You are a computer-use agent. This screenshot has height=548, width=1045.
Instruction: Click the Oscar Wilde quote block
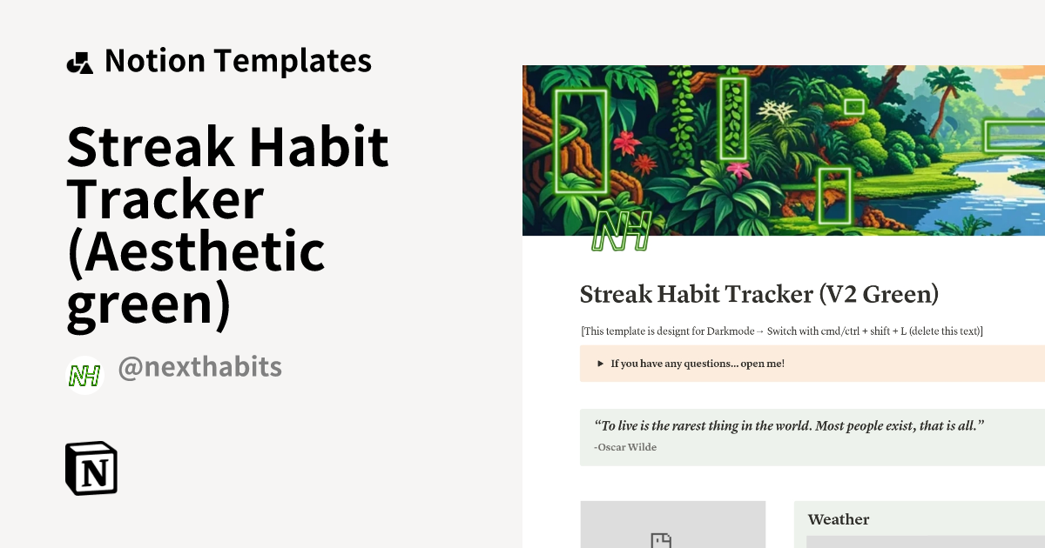click(790, 426)
